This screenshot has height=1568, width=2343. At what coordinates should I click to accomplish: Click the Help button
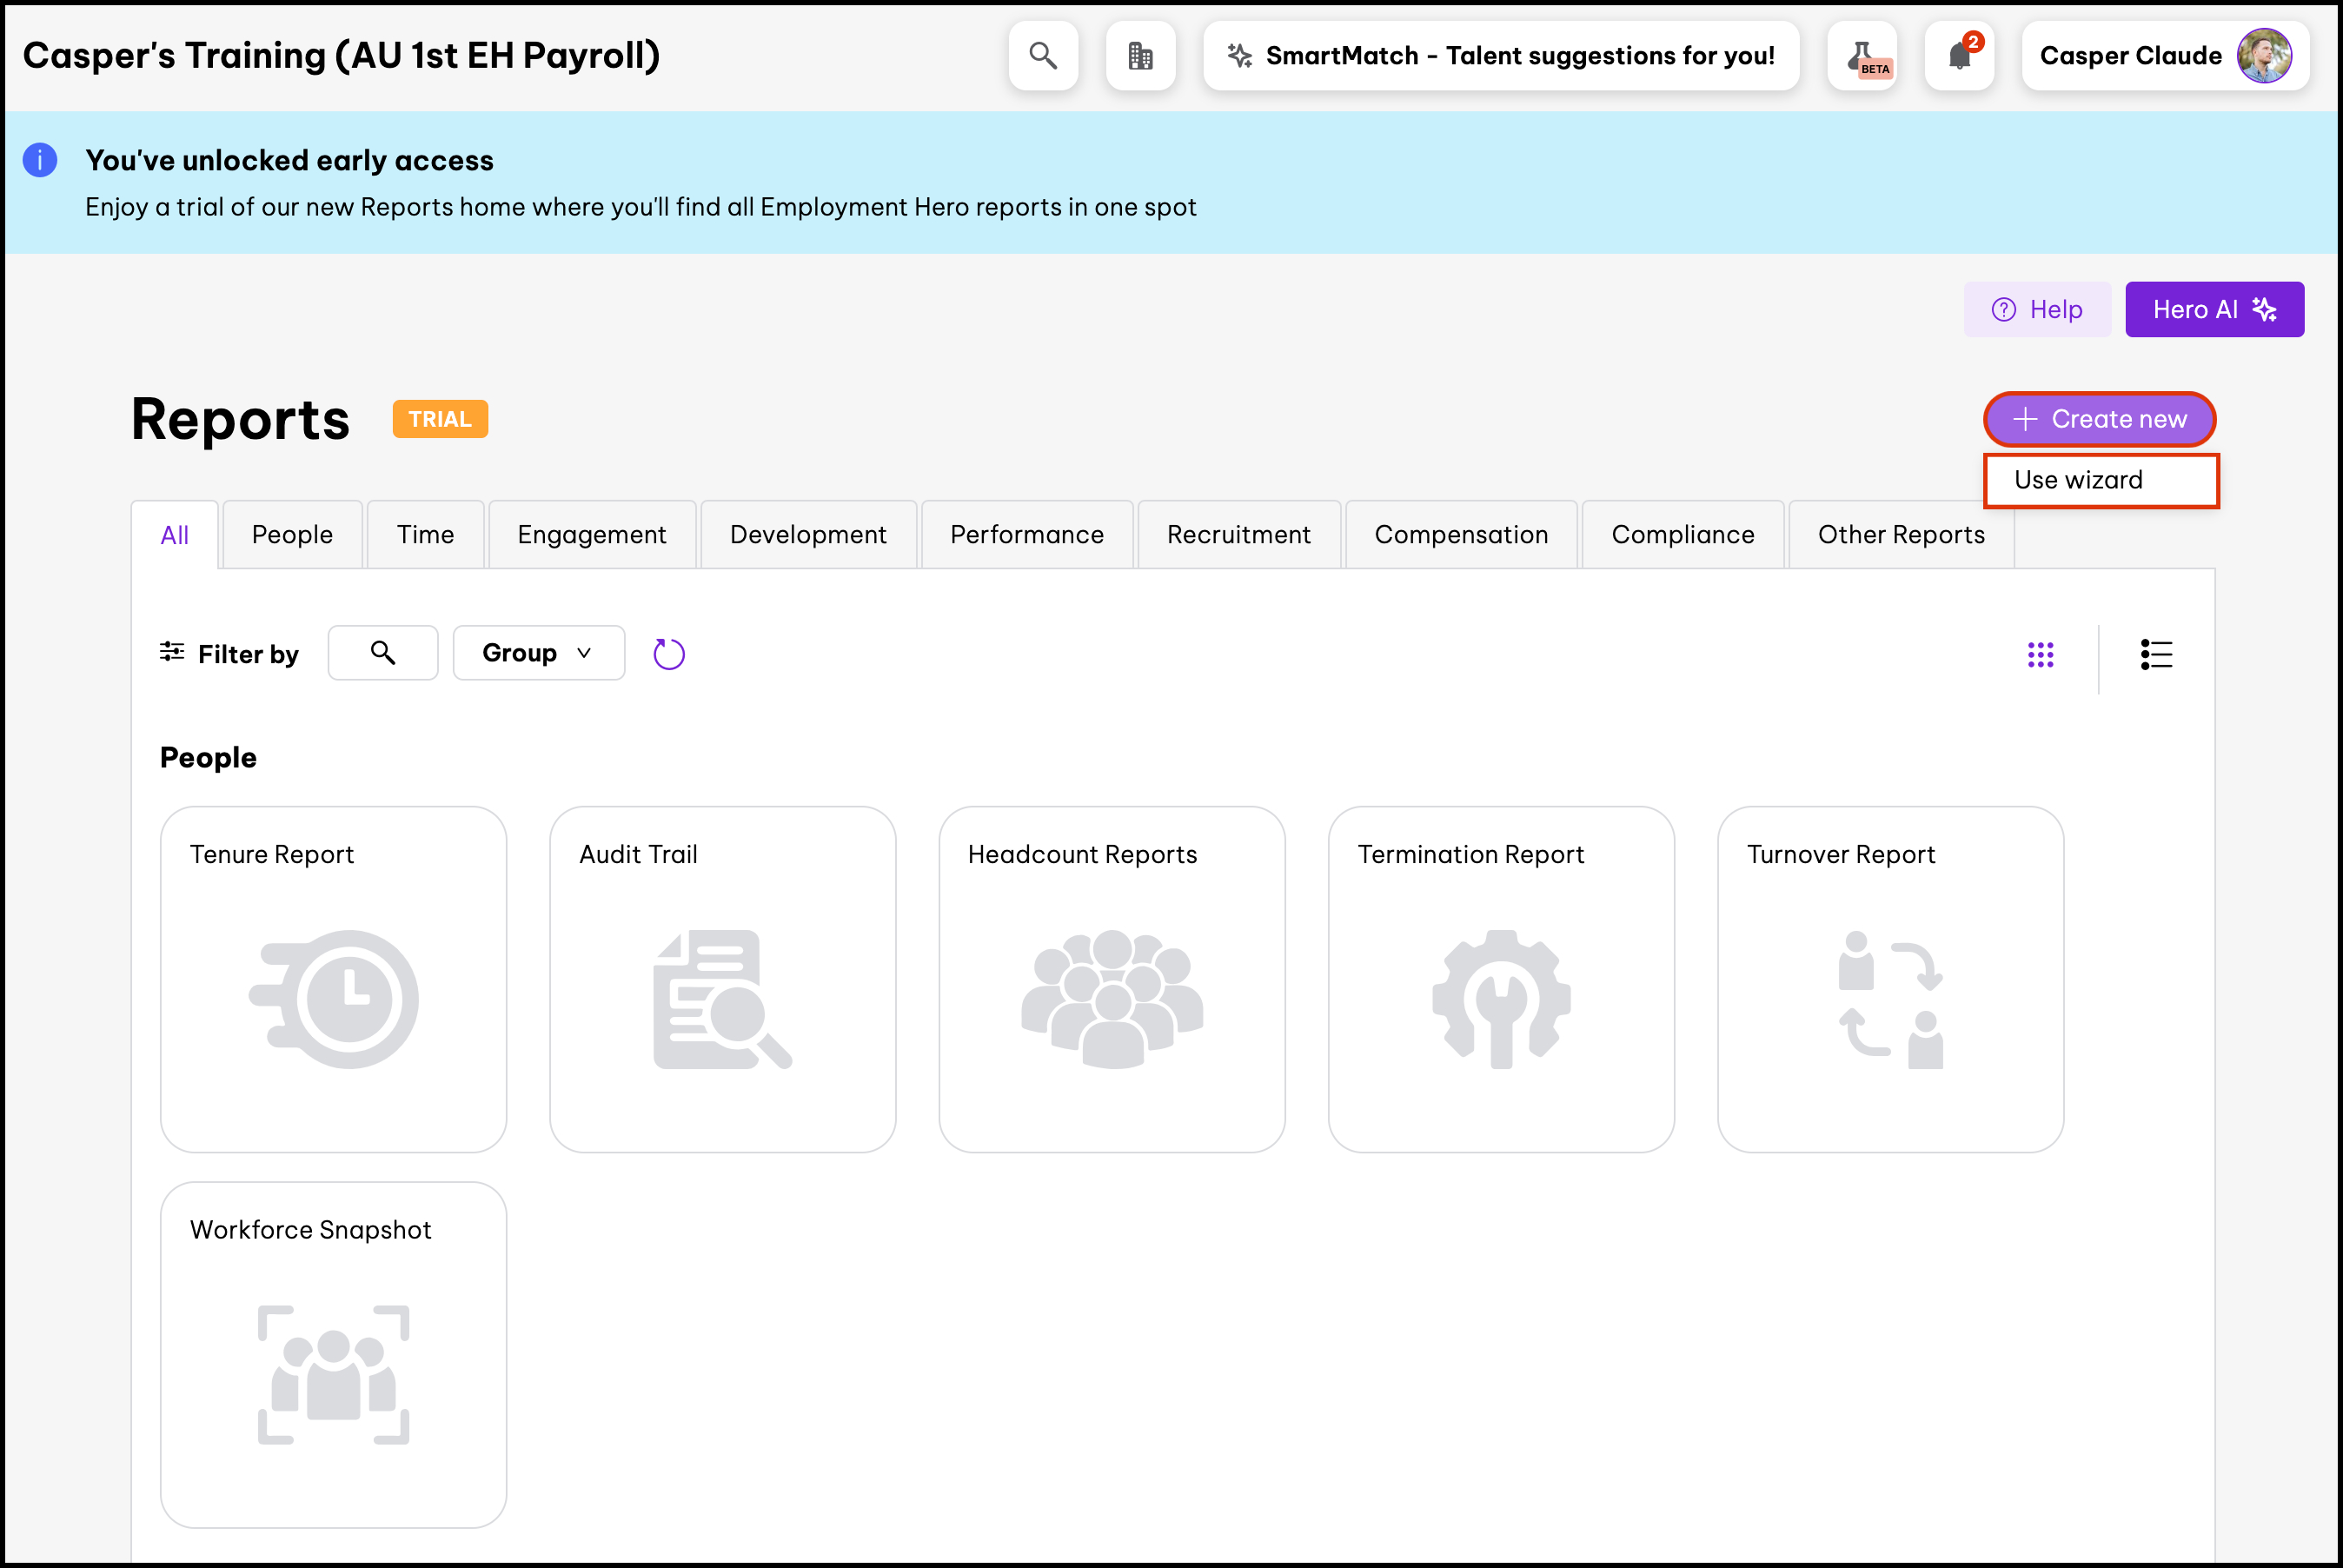coord(2037,310)
